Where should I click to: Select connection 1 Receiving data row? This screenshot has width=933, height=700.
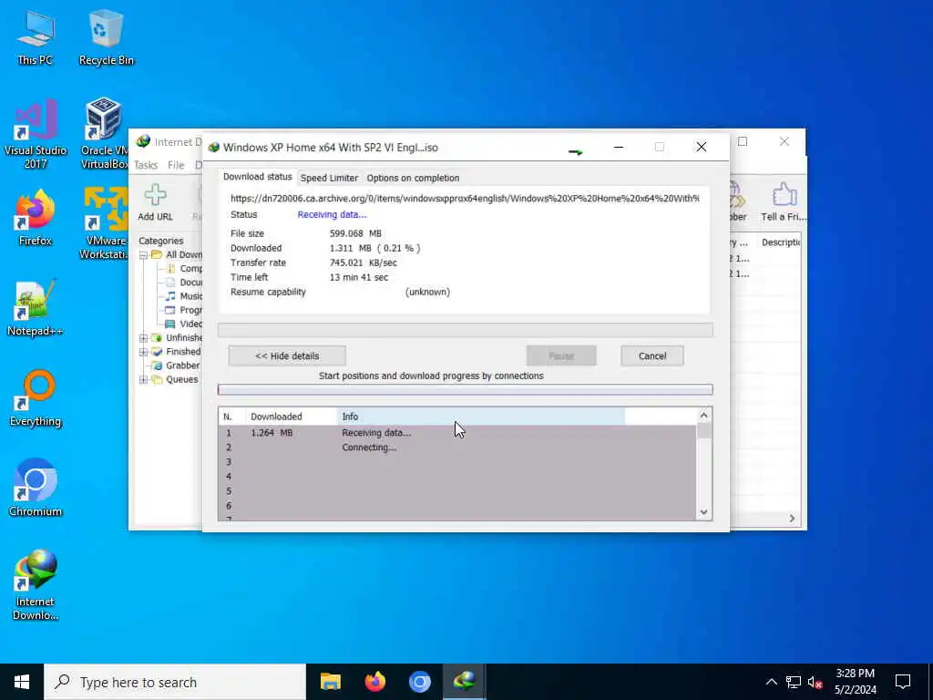(457, 433)
